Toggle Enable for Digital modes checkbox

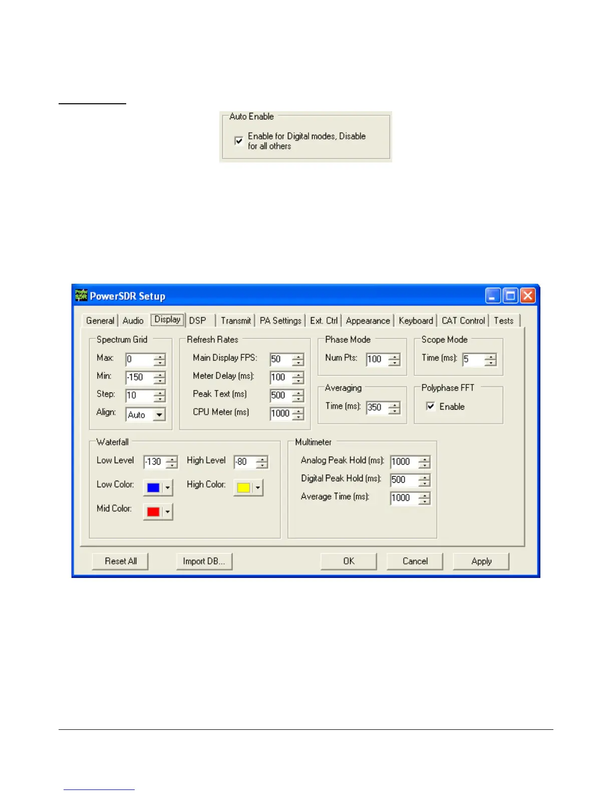pyautogui.click(x=239, y=141)
